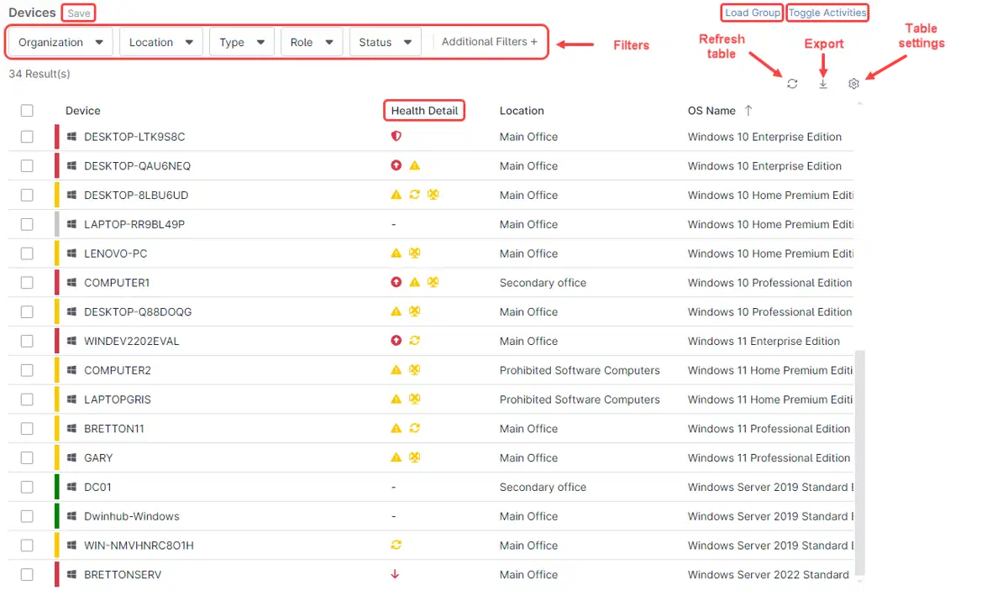
Task: Open the Status filter dropdown
Action: (x=386, y=42)
